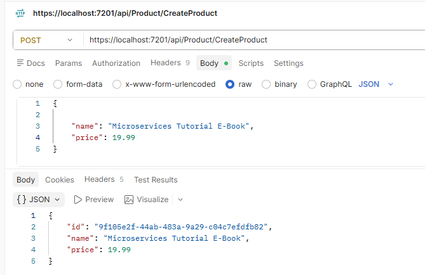Select the GraphQL body type

click(330, 84)
